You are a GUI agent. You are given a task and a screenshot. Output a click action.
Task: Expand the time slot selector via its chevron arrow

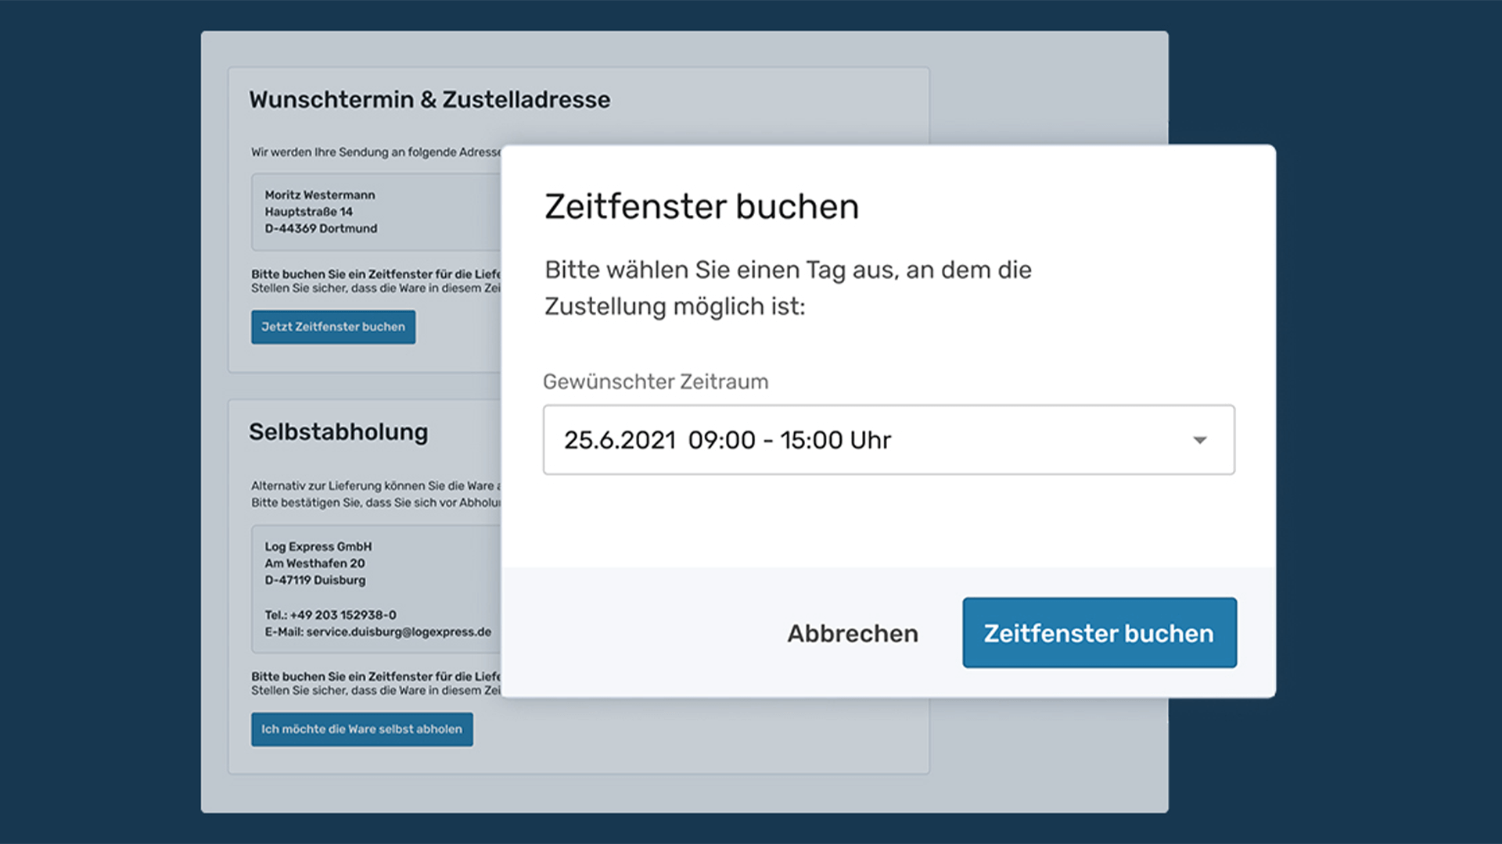1198,440
